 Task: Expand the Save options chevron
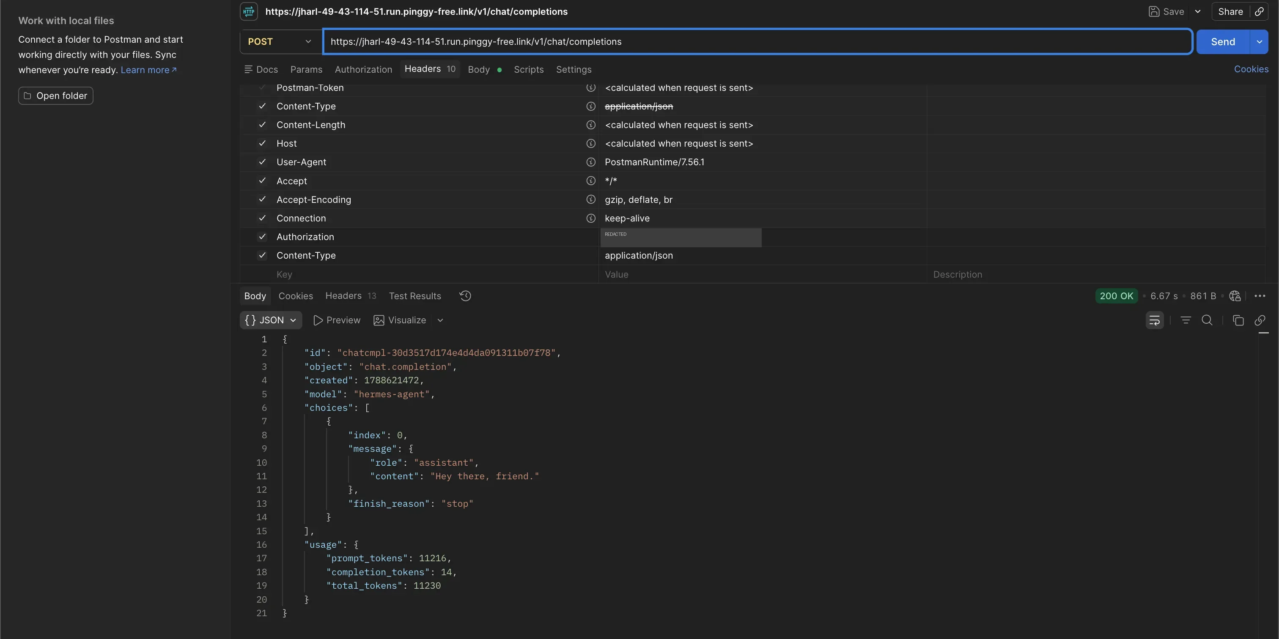pyautogui.click(x=1197, y=11)
